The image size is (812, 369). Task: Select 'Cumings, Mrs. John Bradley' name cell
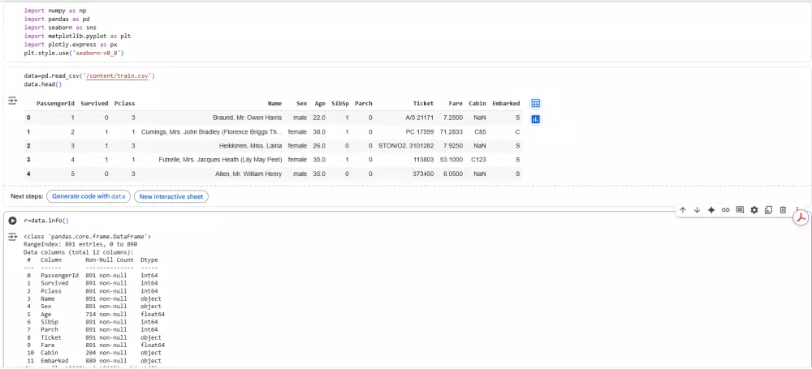pos(211,132)
